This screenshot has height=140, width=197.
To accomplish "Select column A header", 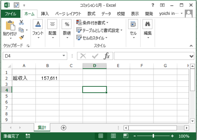I will click(24, 66).
